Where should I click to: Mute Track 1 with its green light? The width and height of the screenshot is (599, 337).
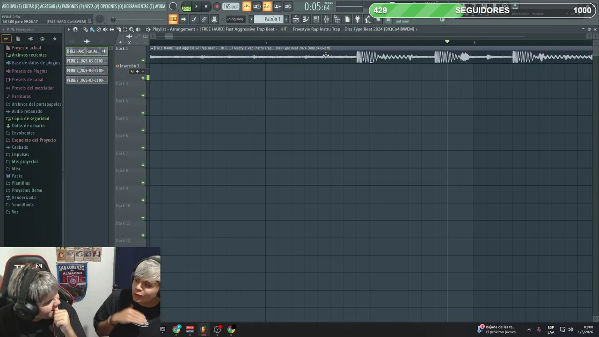click(x=143, y=60)
